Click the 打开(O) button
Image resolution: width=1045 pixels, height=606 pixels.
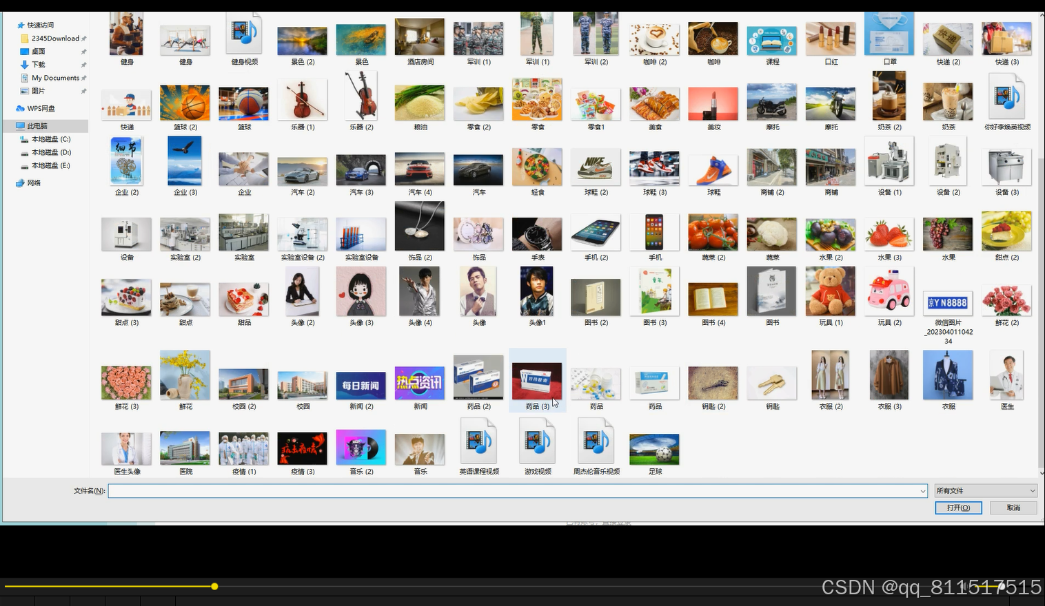coord(958,508)
